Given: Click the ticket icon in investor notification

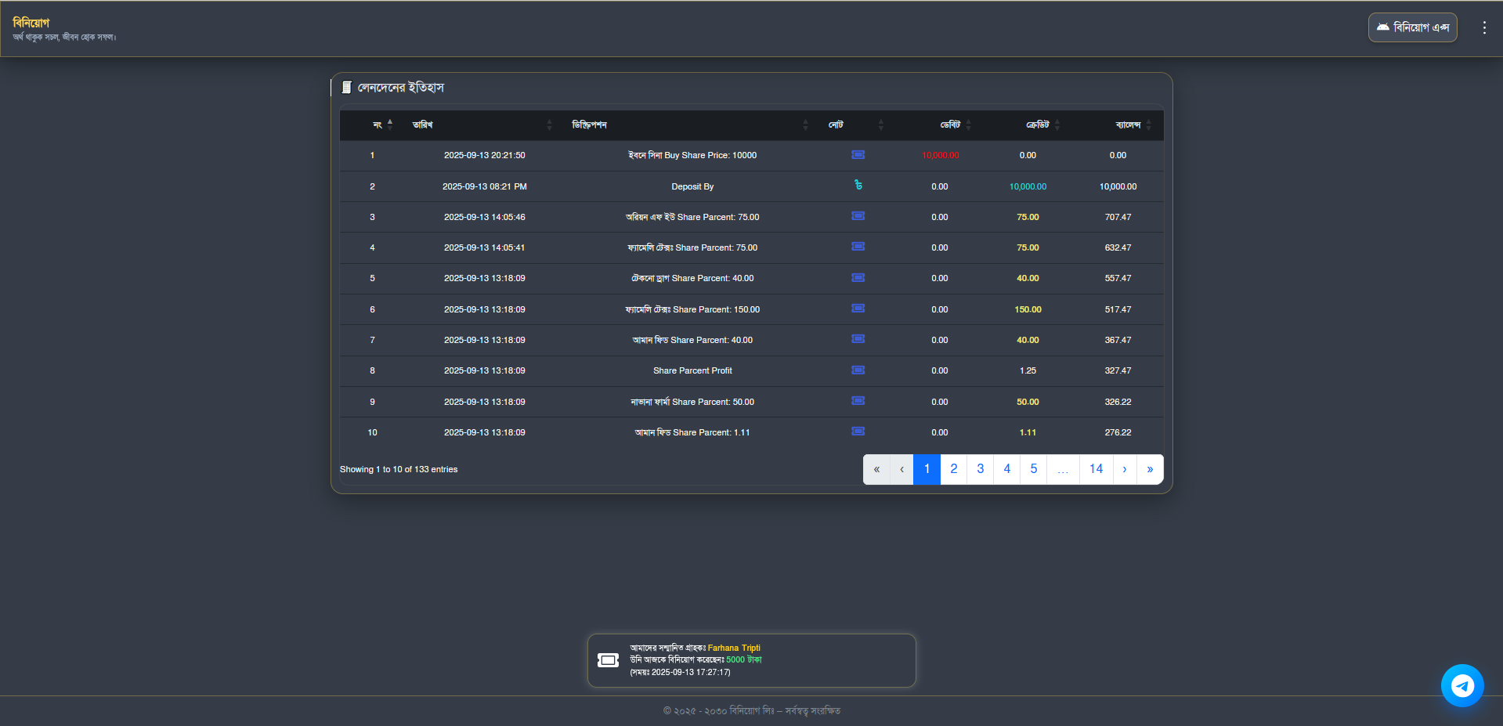Looking at the screenshot, I should click(x=608, y=660).
